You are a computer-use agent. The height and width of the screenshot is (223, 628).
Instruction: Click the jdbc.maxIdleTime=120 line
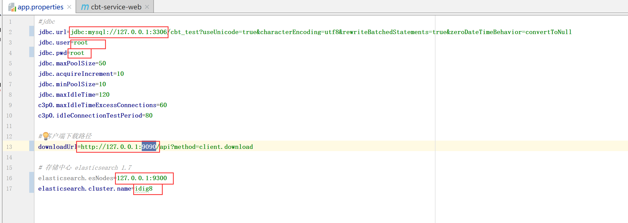74,95
